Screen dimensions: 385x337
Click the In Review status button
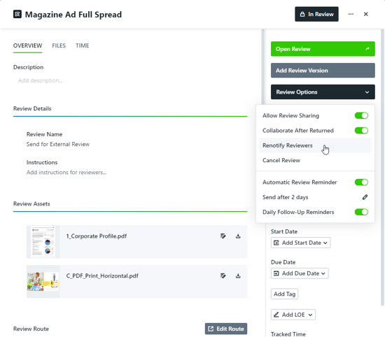pos(316,14)
